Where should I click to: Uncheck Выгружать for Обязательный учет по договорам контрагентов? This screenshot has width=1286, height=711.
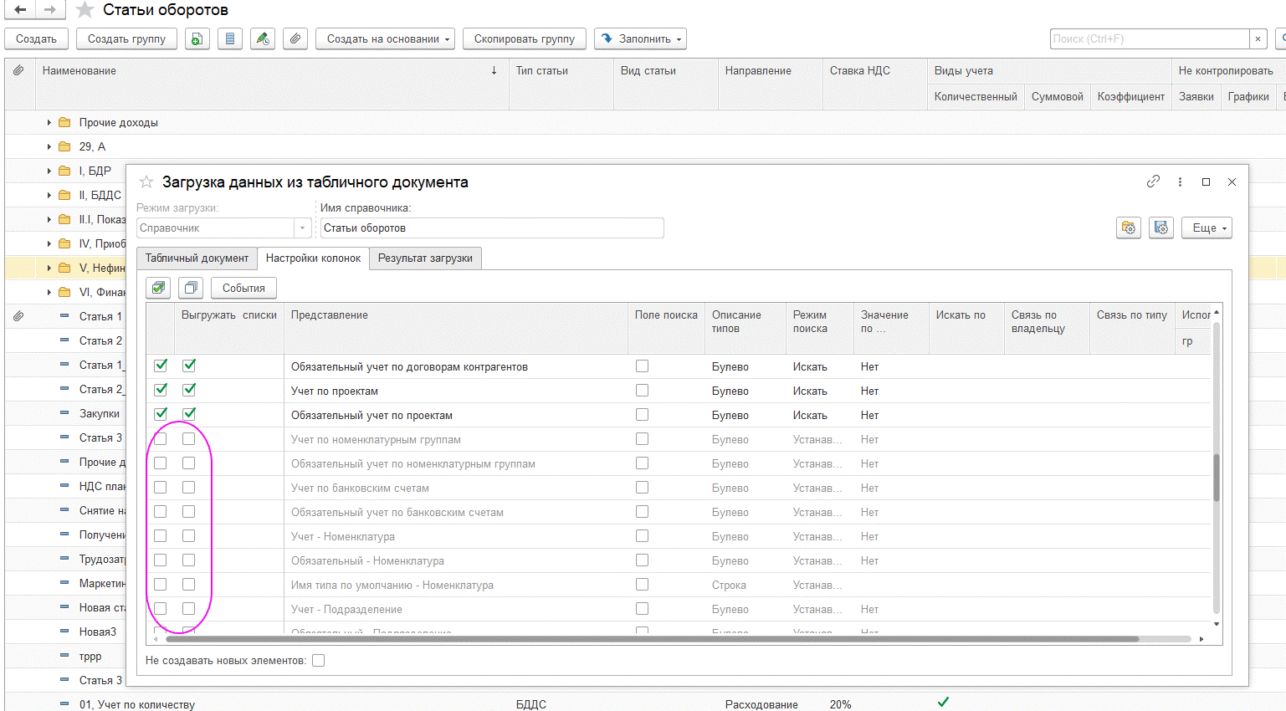[189, 366]
